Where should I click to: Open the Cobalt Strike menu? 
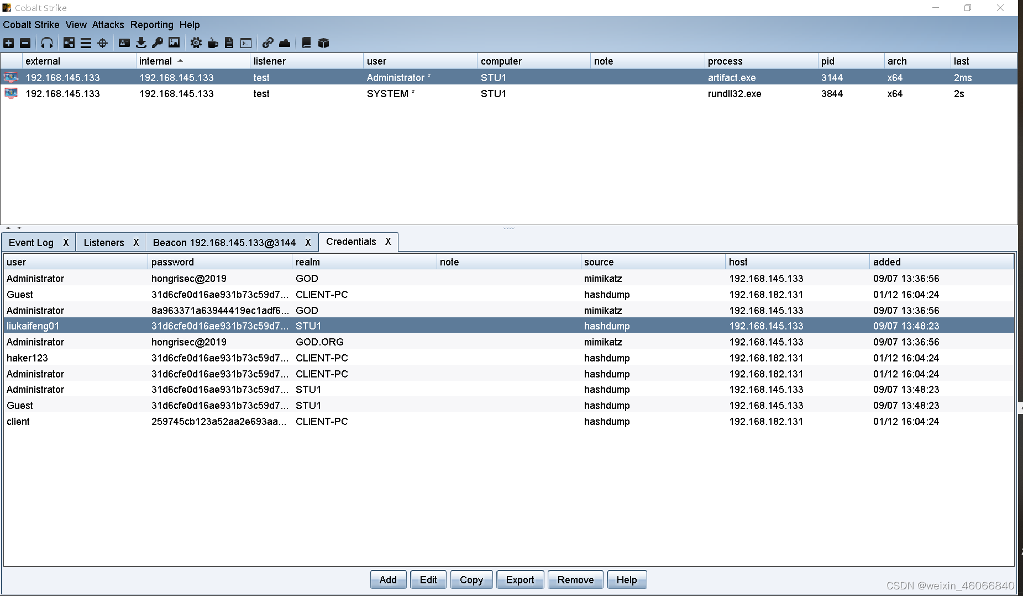[x=31, y=25]
